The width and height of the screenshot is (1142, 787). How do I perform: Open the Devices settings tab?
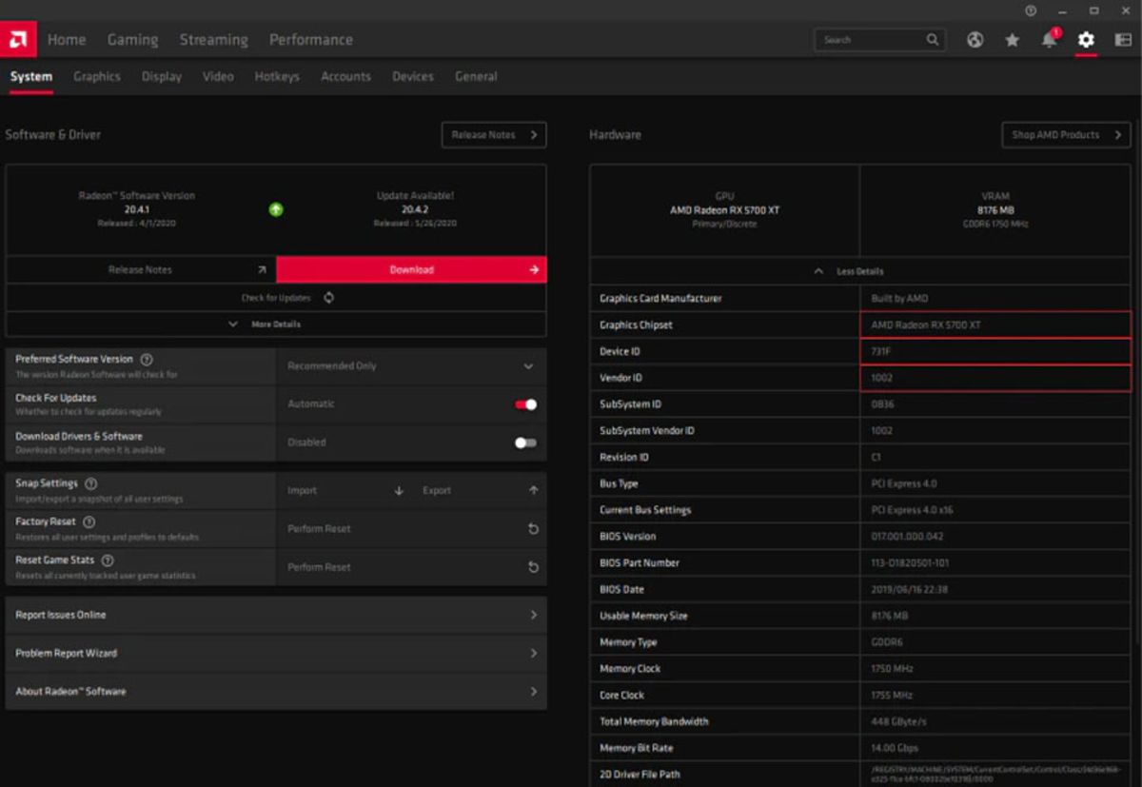pyautogui.click(x=413, y=77)
